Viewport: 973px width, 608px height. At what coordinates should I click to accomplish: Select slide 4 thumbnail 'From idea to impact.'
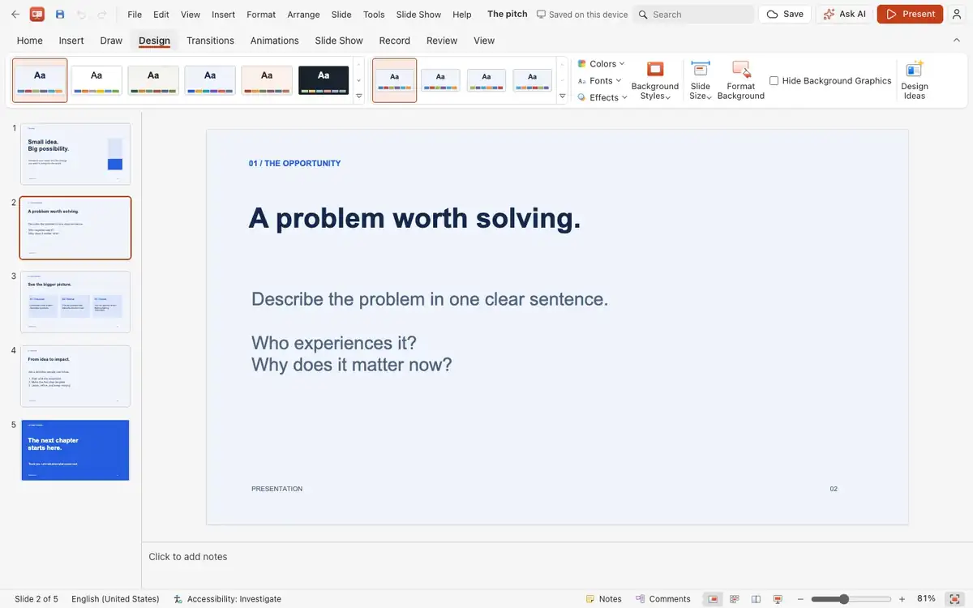75,376
